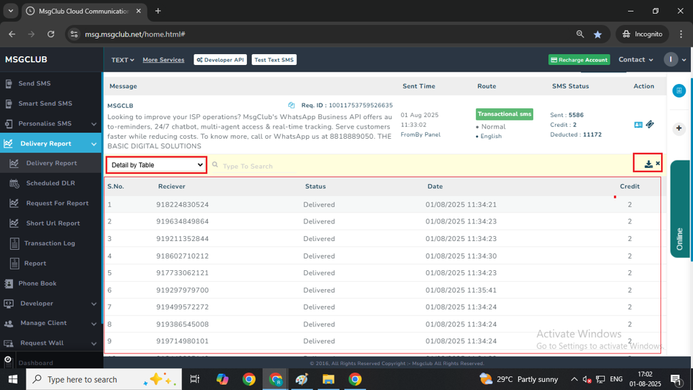The height and width of the screenshot is (390, 693).
Task: Open Send SMS in the sidebar
Action: 35,83
